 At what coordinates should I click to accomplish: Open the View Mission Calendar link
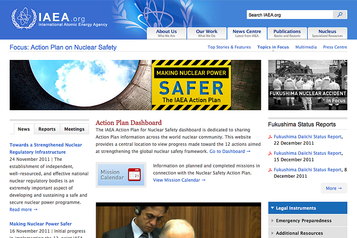[179, 180]
